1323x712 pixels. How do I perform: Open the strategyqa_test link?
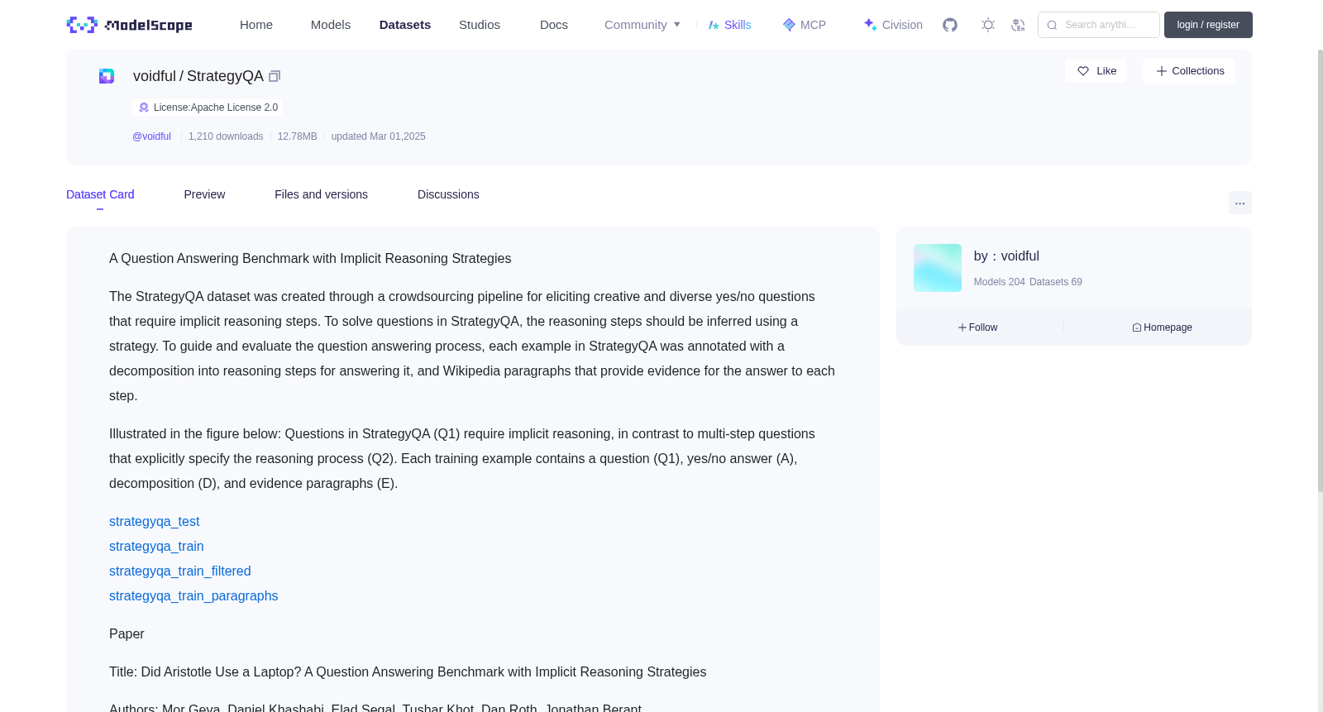coord(155,522)
